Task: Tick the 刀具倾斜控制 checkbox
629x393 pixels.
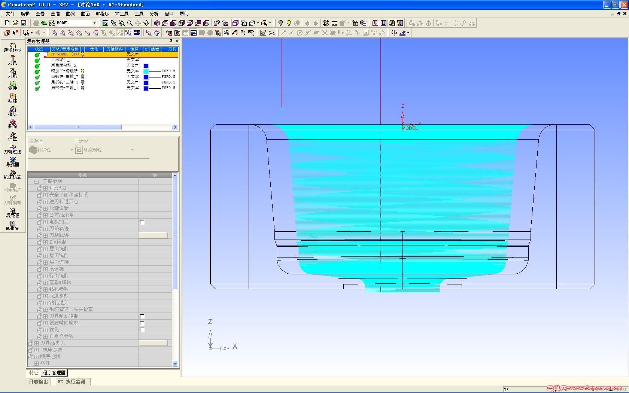Action: tap(142, 316)
